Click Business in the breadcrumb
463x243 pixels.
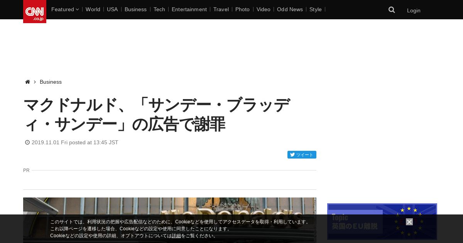pyautogui.click(x=51, y=82)
